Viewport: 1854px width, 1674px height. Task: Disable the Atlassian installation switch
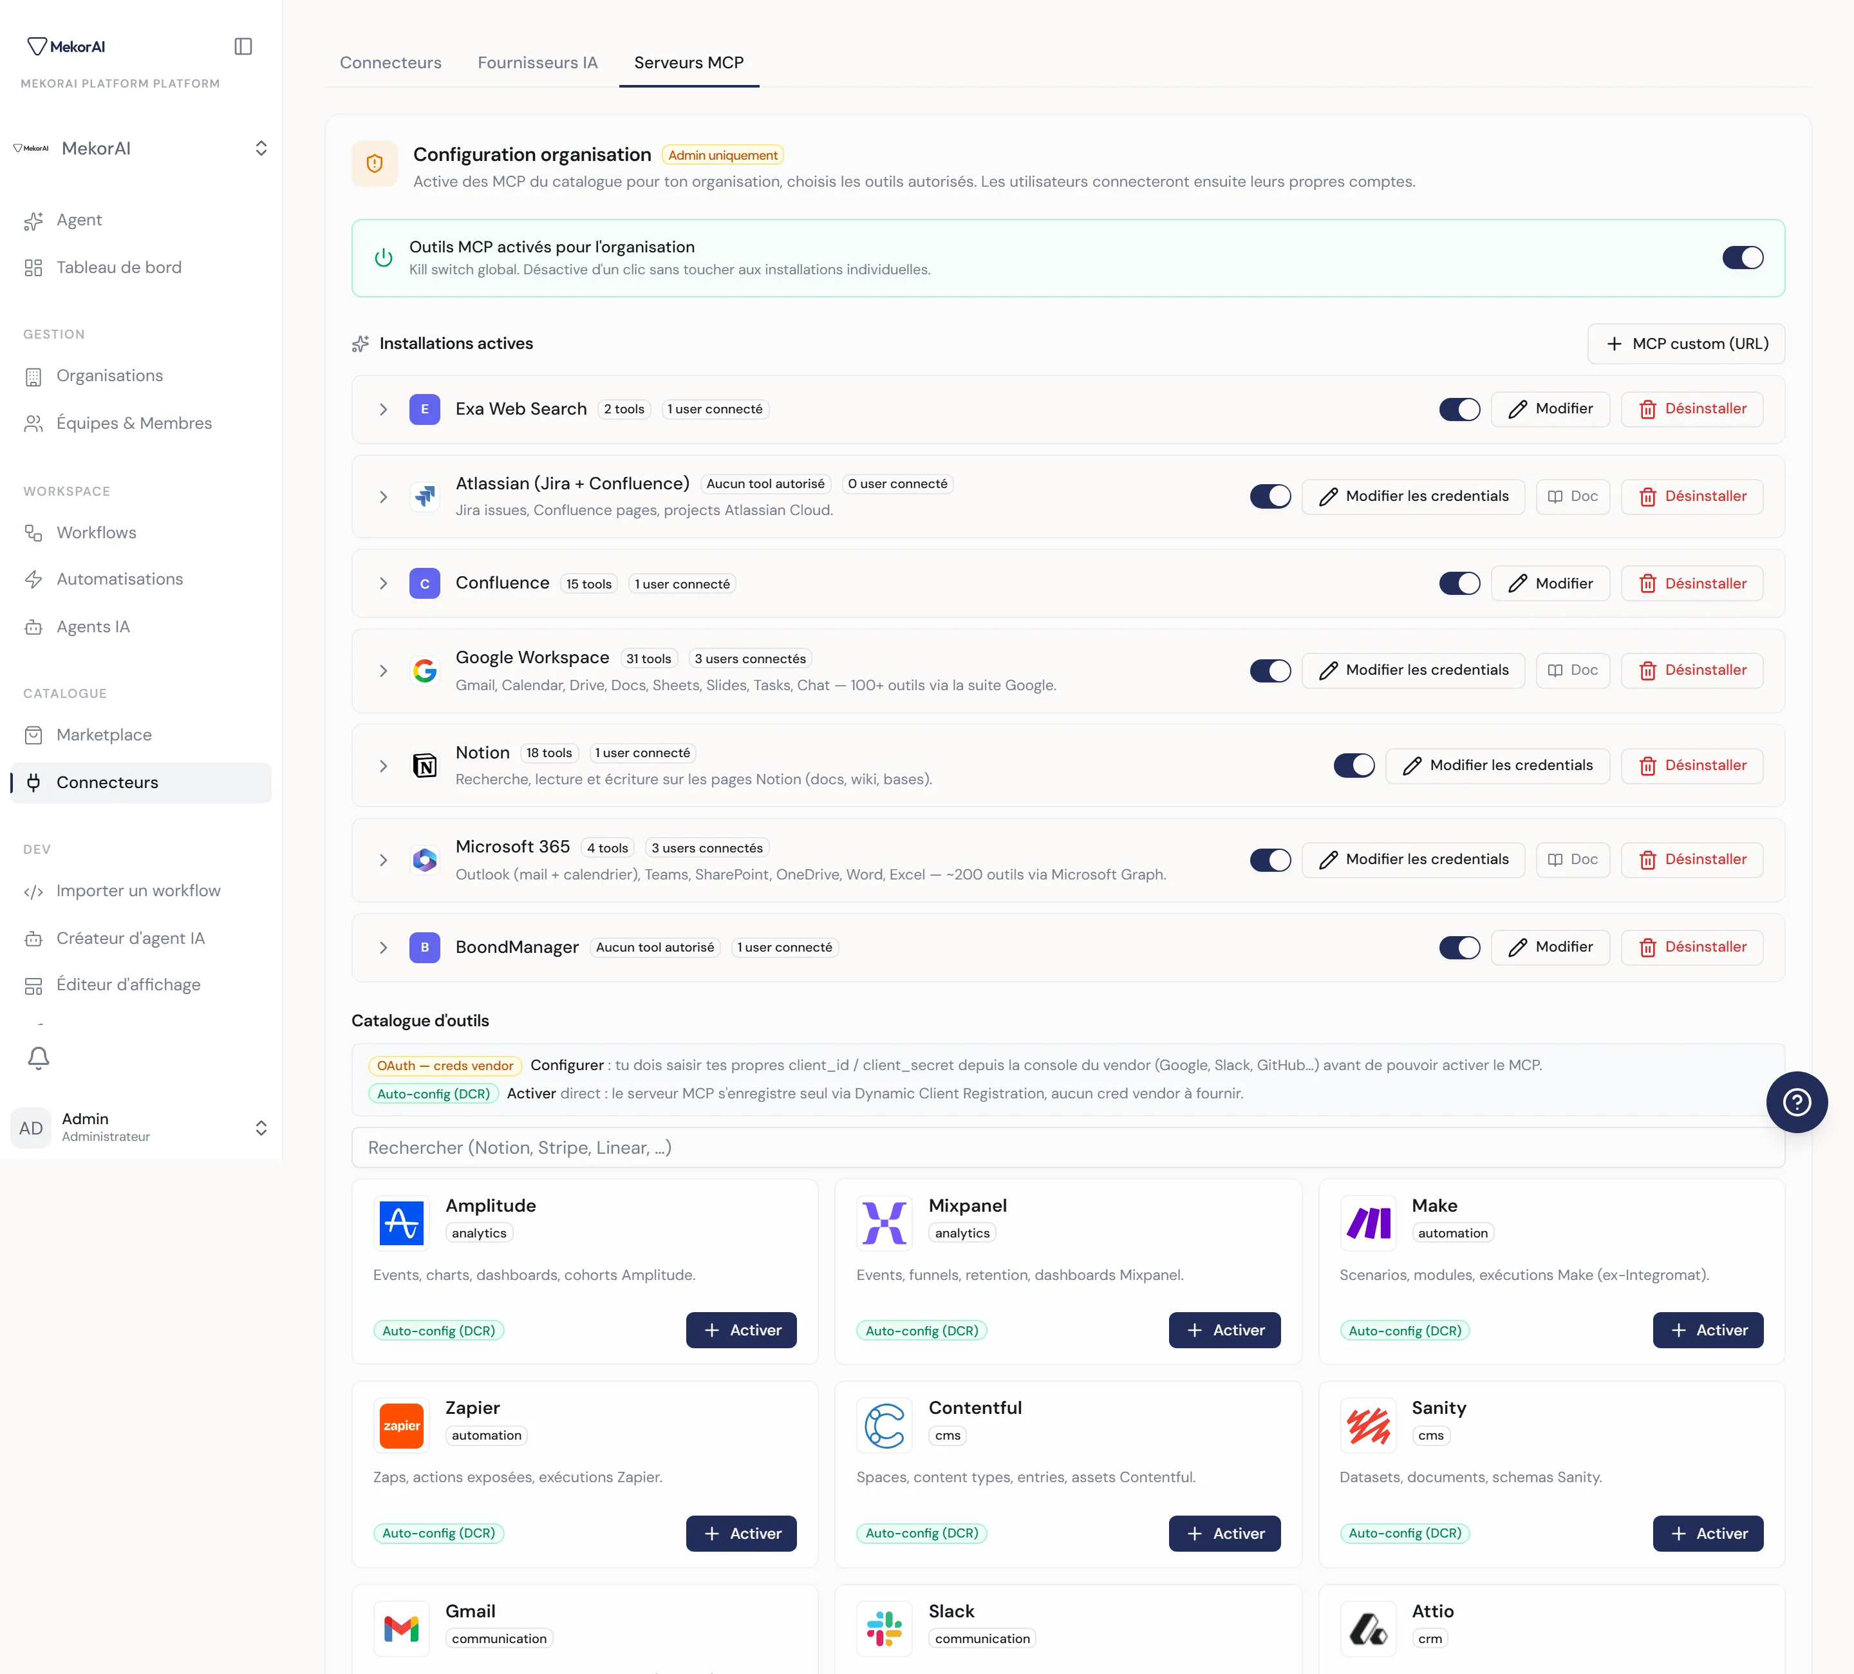pos(1269,496)
